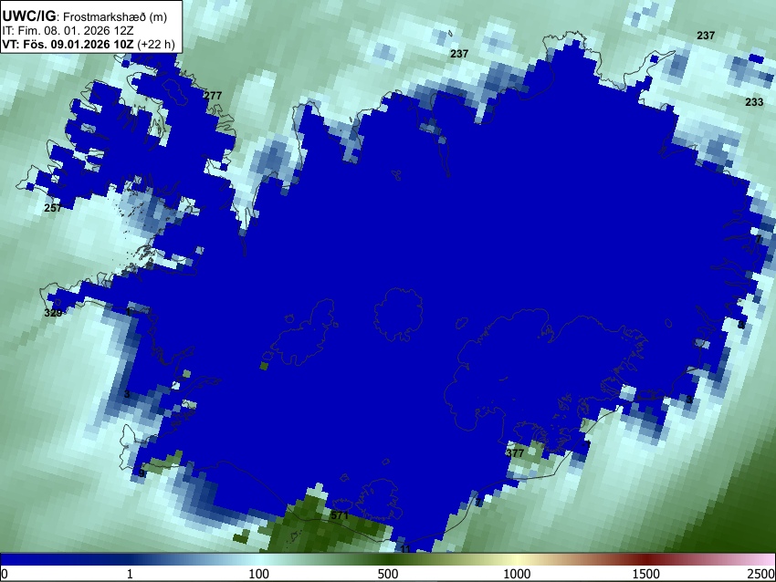This screenshot has height=582, width=776.
Task: Click the 9 value label on map
Action: (x=142, y=473)
